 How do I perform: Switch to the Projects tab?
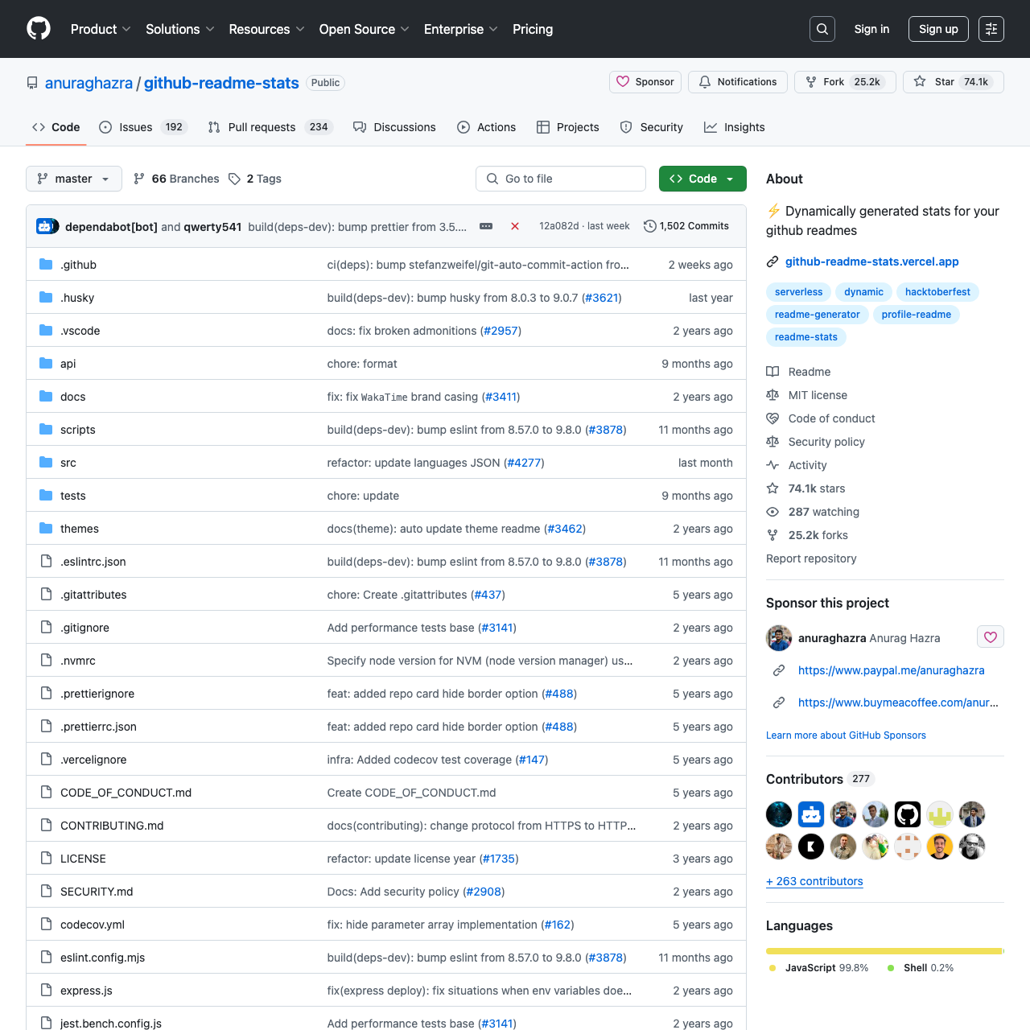click(x=568, y=127)
